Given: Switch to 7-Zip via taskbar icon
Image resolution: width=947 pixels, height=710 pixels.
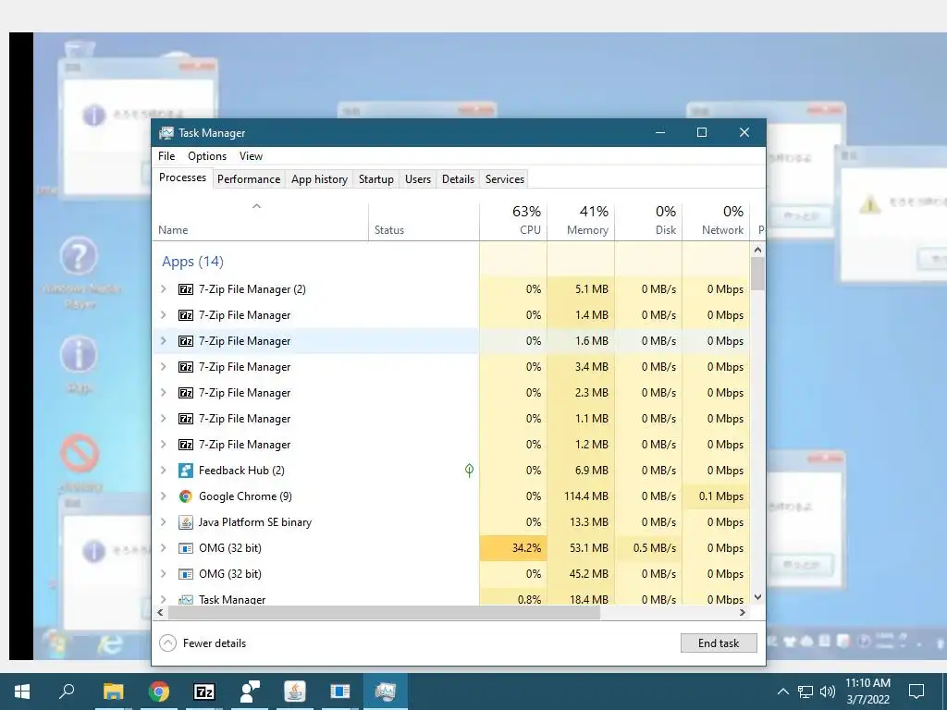Looking at the screenshot, I should 204,692.
